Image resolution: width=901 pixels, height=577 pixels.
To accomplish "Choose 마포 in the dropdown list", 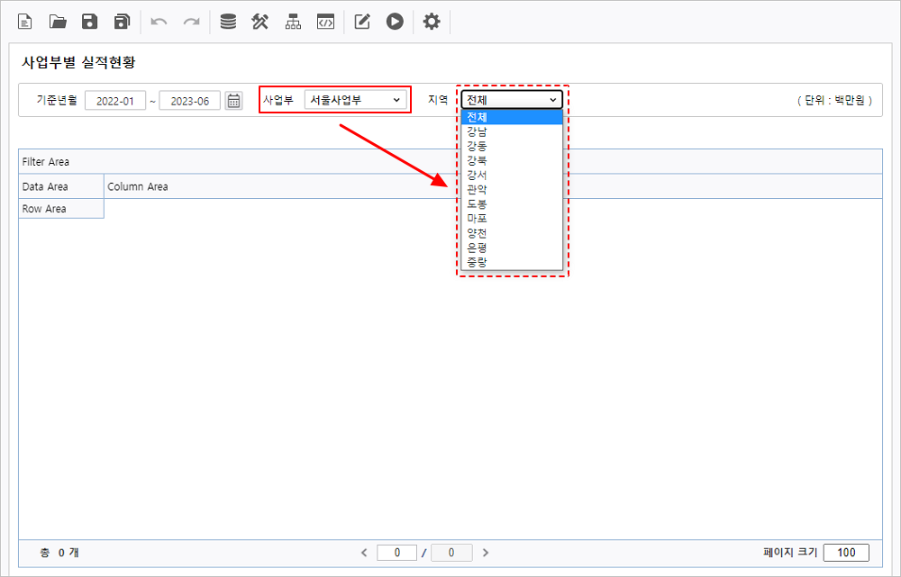I will pyautogui.click(x=478, y=218).
